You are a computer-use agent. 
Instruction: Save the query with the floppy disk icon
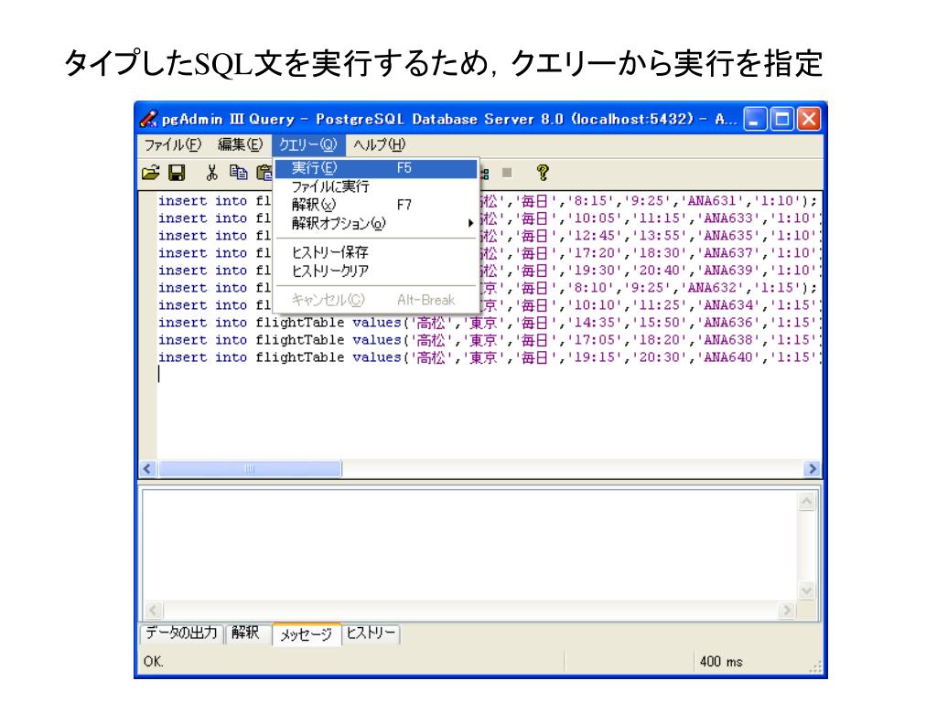[x=177, y=173]
